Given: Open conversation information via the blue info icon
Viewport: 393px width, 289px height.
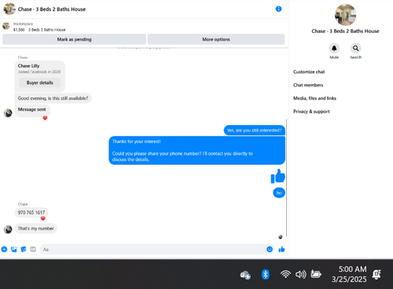Looking at the screenshot, I should (278, 9).
